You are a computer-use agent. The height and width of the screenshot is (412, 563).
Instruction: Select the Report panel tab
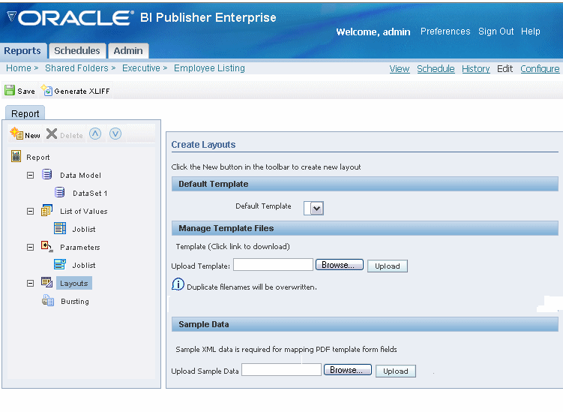click(25, 113)
